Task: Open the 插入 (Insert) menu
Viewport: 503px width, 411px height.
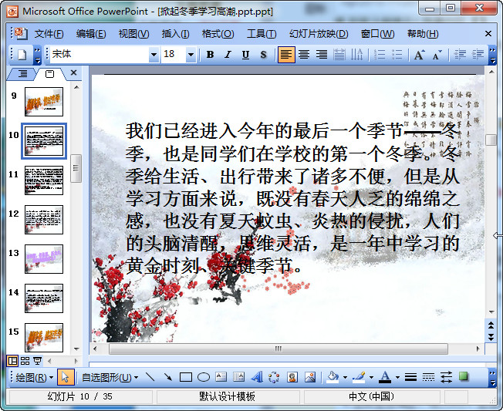Action: click(175, 34)
